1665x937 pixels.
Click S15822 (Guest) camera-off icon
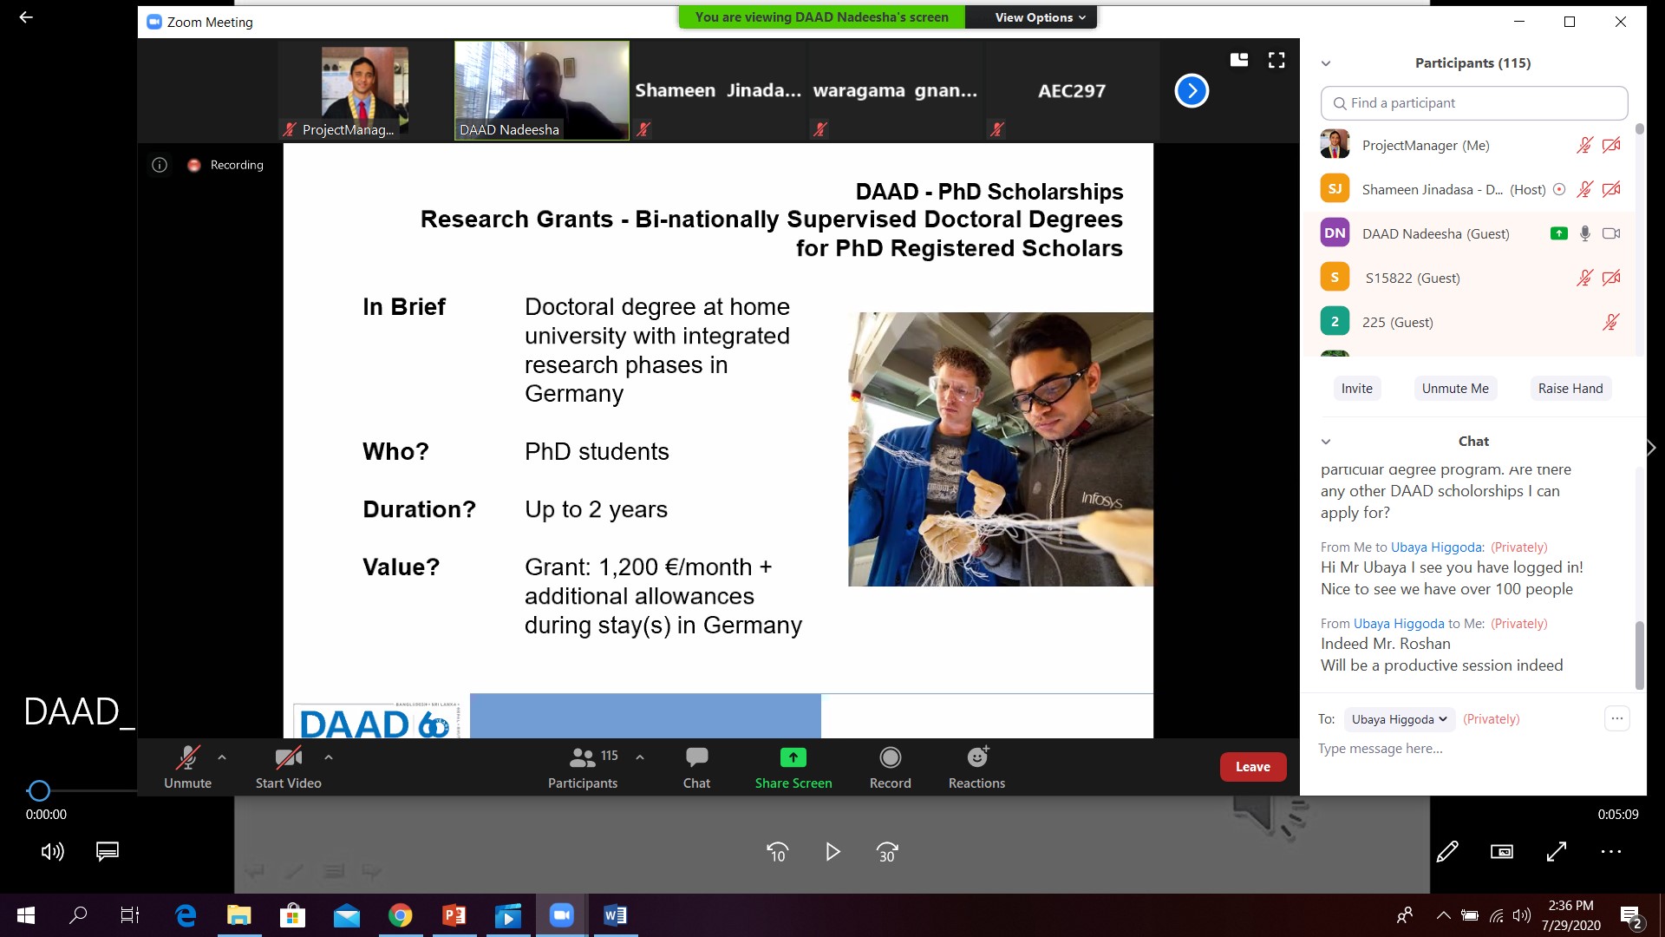1611,278
